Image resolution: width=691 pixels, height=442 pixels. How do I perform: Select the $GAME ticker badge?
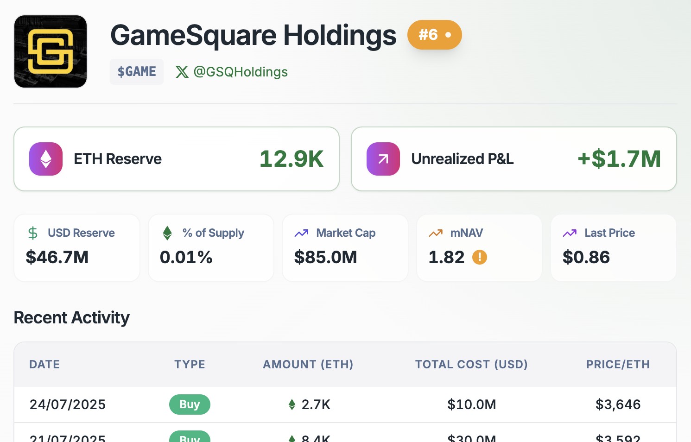pos(137,72)
